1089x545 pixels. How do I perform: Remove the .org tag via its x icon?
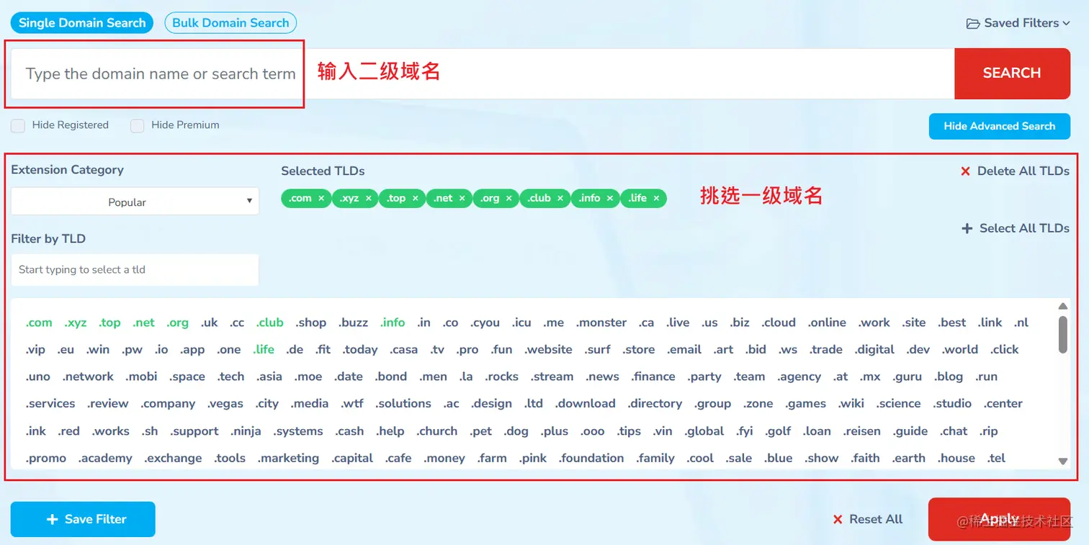(x=509, y=198)
